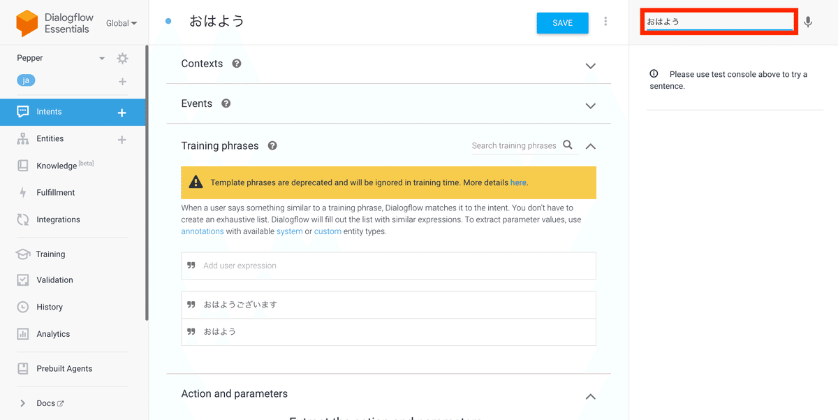Click the Events help question icon
Image resolution: width=838 pixels, height=420 pixels.
click(x=226, y=103)
